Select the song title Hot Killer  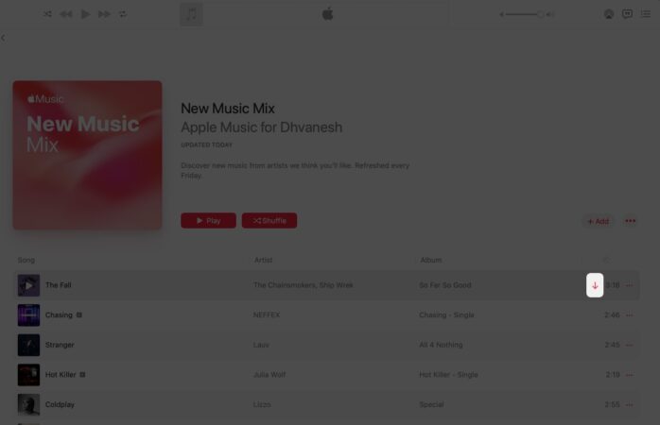pos(61,375)
